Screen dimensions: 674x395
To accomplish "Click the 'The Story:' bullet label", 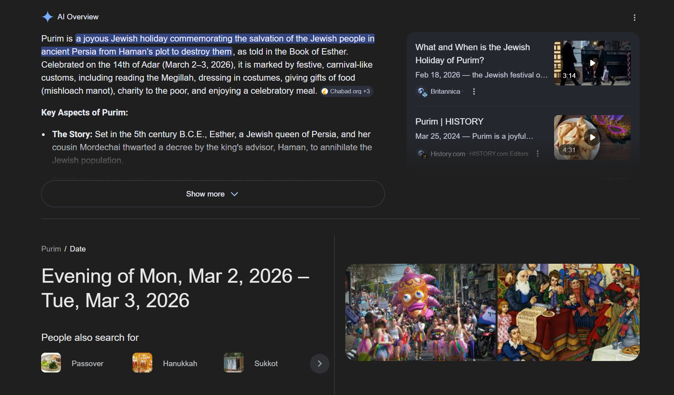I will (x=72, y=134).
